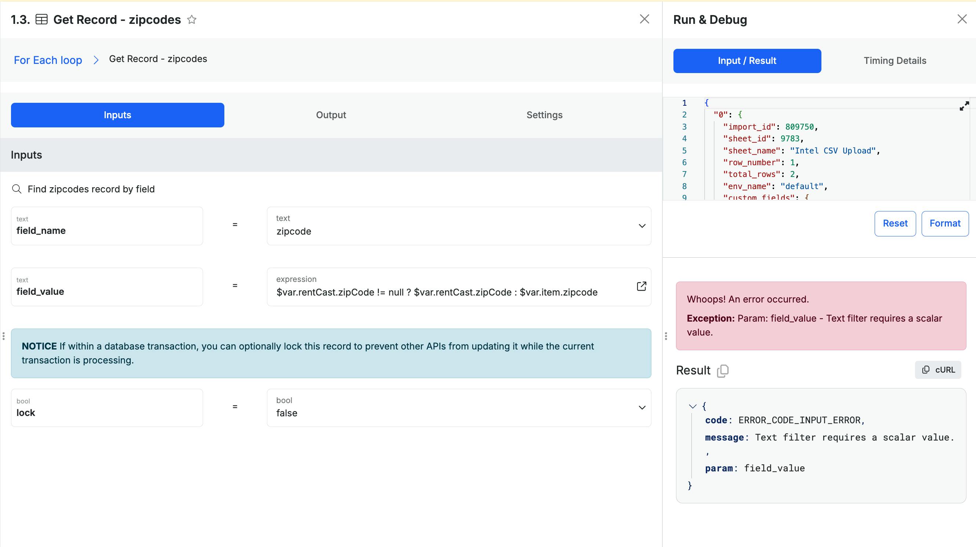Screen dimensions: 976x547
Task: Expand the JSON input editor fullscreen
Action: [x=964, y=106]
